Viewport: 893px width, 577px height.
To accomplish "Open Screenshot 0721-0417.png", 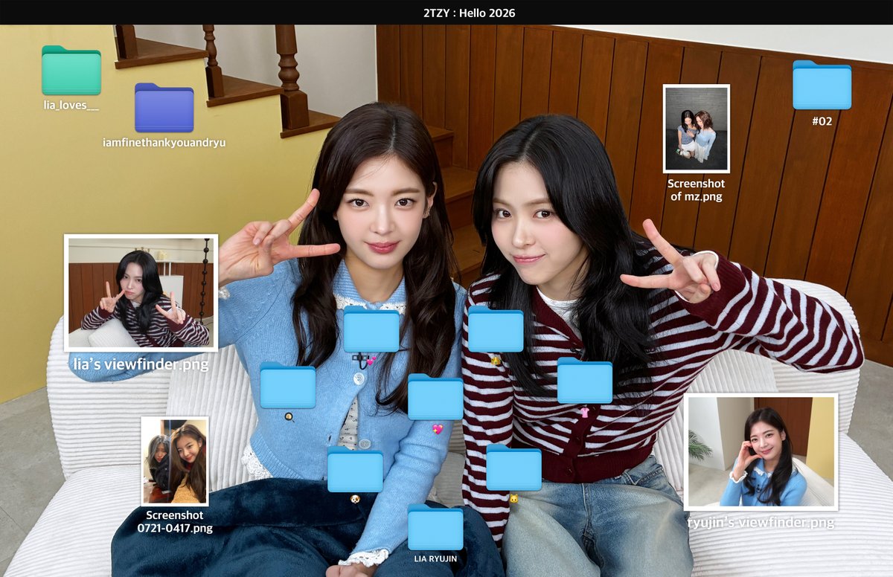I will 176,461.
